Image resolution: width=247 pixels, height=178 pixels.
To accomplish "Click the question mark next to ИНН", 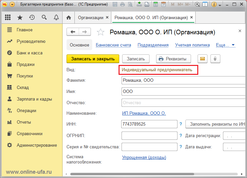I will coord(181,124).
